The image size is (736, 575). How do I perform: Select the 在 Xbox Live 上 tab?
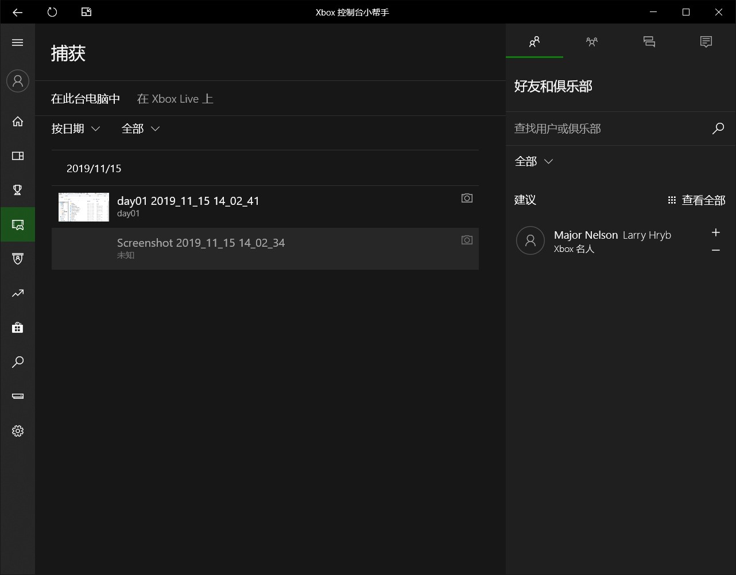pos(175,99)
